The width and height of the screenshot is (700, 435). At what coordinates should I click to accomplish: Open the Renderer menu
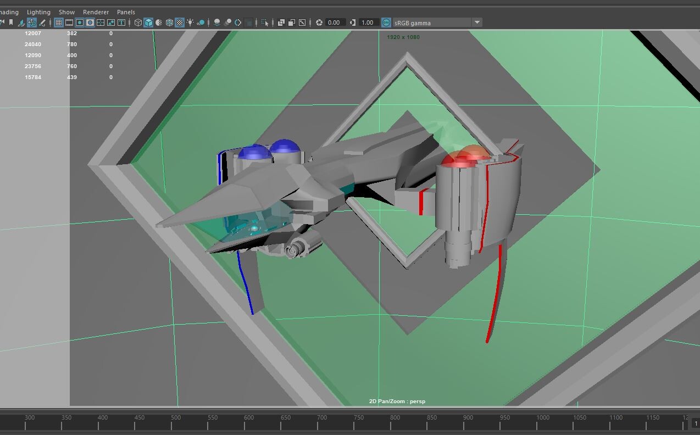pos(96,12)
